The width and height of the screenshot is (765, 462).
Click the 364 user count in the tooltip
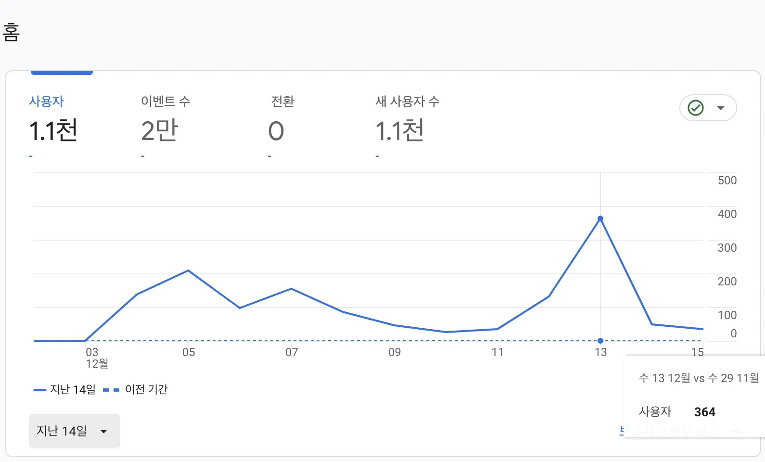(x=704, y=412)
